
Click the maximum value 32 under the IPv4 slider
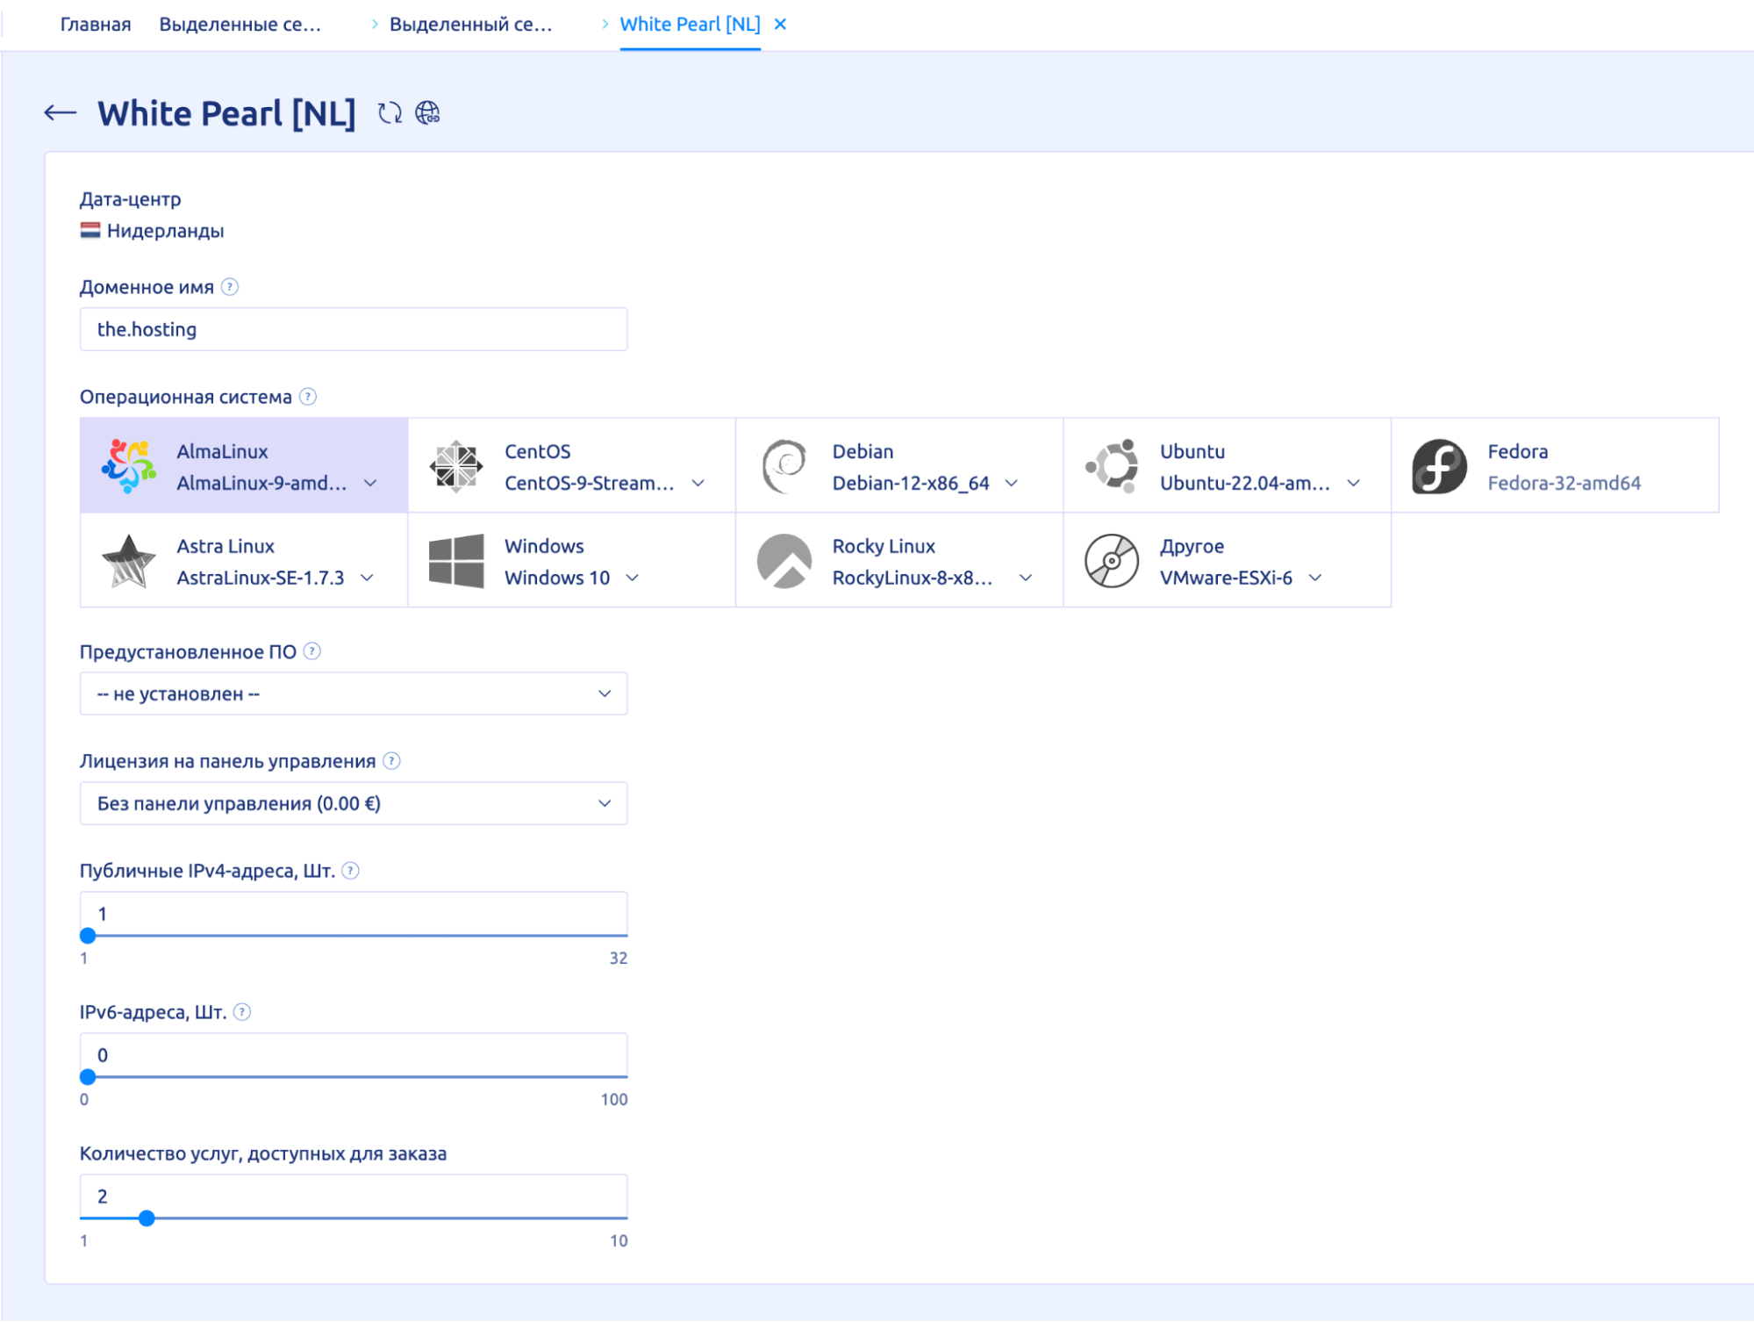(x=619, y=959)
